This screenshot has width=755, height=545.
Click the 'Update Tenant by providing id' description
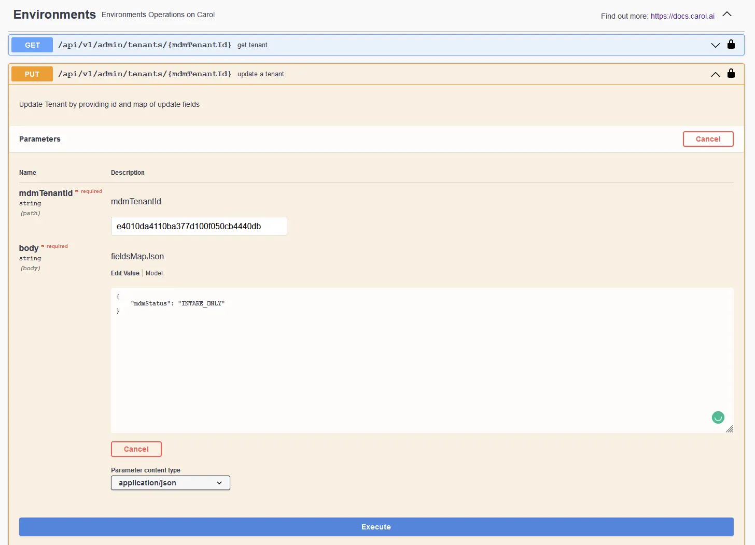coord(109,104)
